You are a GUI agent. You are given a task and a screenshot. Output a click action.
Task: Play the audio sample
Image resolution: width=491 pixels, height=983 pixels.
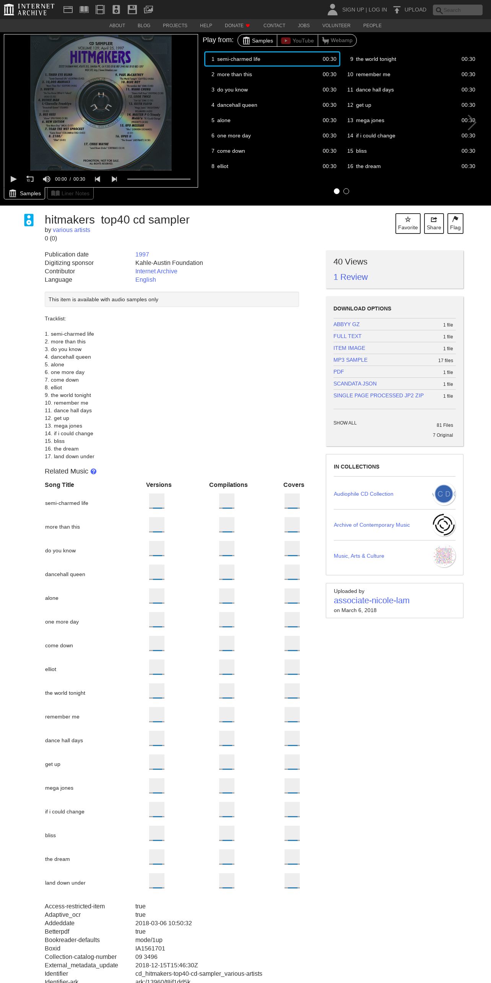(13, 179)
